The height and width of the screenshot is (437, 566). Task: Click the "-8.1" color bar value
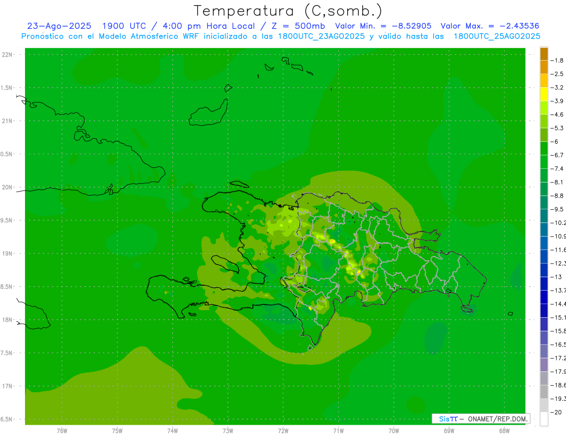557,182
